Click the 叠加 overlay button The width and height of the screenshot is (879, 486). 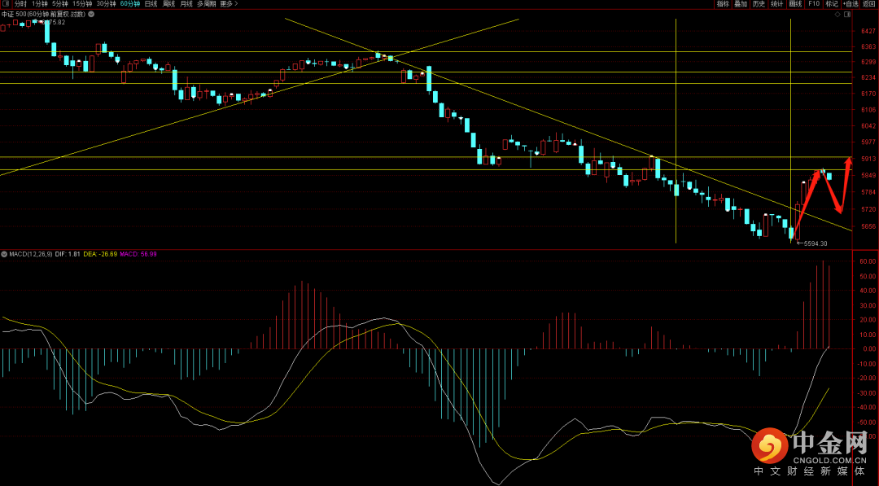[x=741, y=4]
